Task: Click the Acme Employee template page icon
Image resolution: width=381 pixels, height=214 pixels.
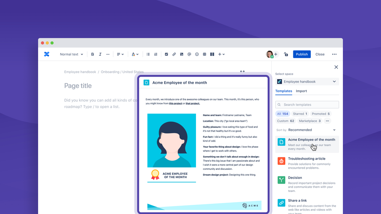Action: [281, 142]
